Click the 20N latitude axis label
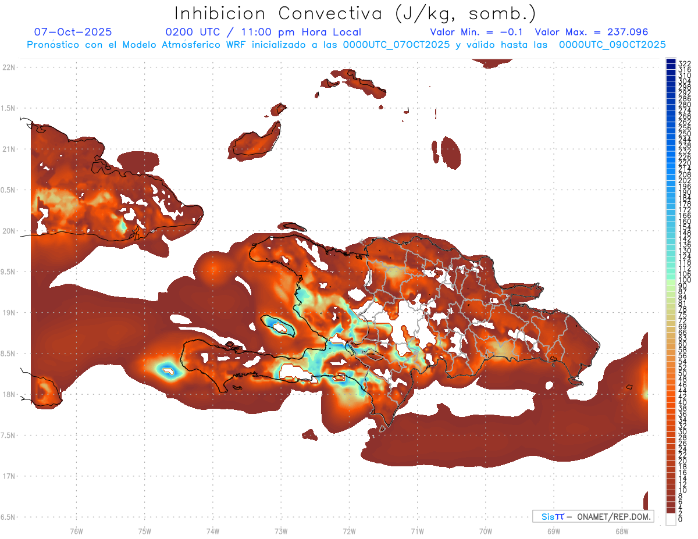 coord(9,231)
